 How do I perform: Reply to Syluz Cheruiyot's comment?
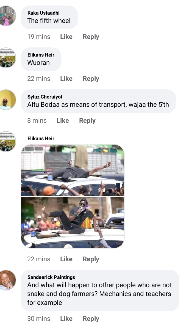(x=87, y=120)
